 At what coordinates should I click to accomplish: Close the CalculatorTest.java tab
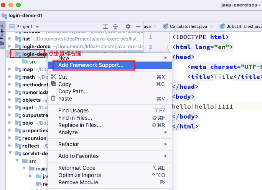212,26
